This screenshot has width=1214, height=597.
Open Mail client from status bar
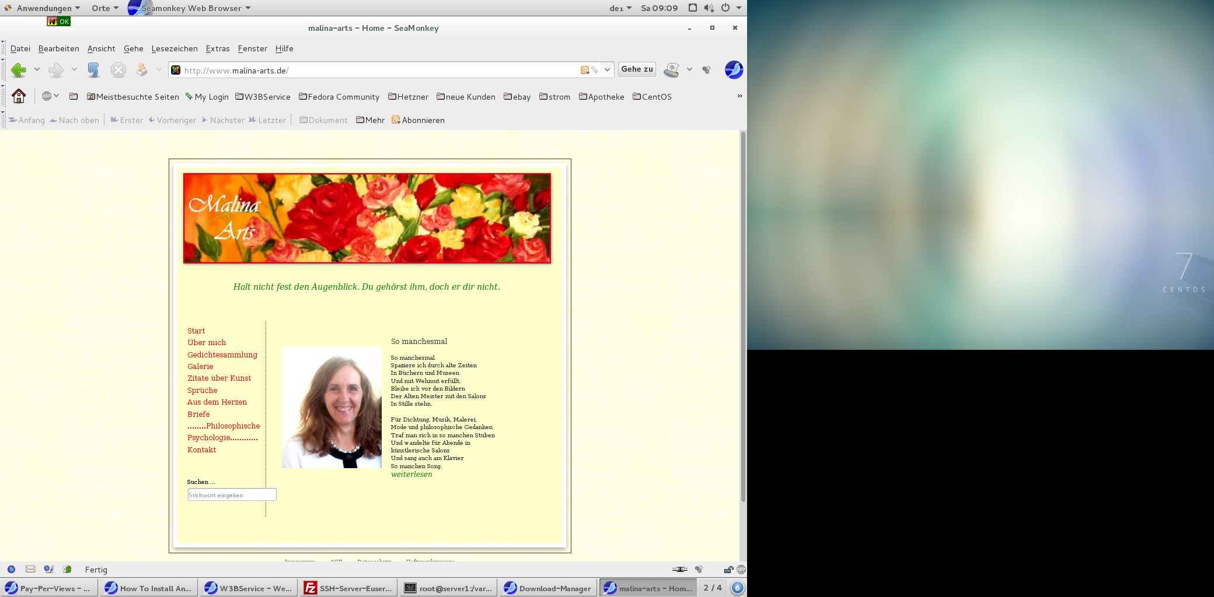click(x=30, y=570)
